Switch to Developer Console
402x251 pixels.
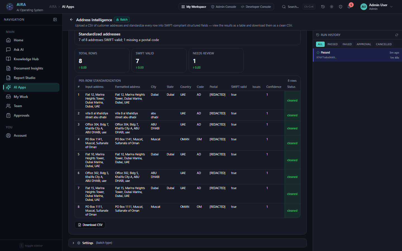[256, 7]
